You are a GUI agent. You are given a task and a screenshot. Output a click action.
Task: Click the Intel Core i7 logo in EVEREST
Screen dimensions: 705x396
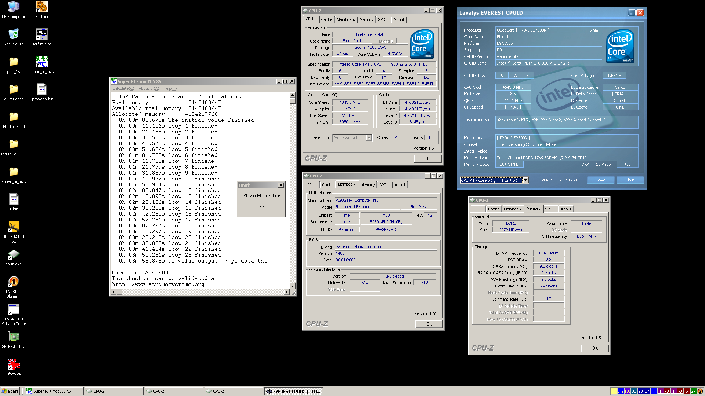(620, 46)
